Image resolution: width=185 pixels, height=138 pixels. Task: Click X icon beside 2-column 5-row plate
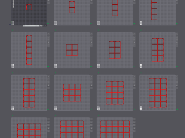click(x=48, y=77)
